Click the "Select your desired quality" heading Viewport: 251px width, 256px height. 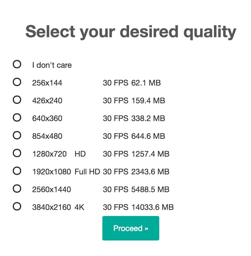pyautogui.click(x=130, y=32)
